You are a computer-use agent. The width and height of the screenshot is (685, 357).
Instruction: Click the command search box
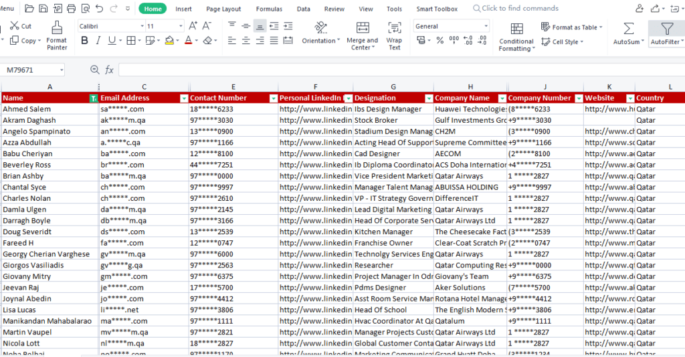point(516,8)
